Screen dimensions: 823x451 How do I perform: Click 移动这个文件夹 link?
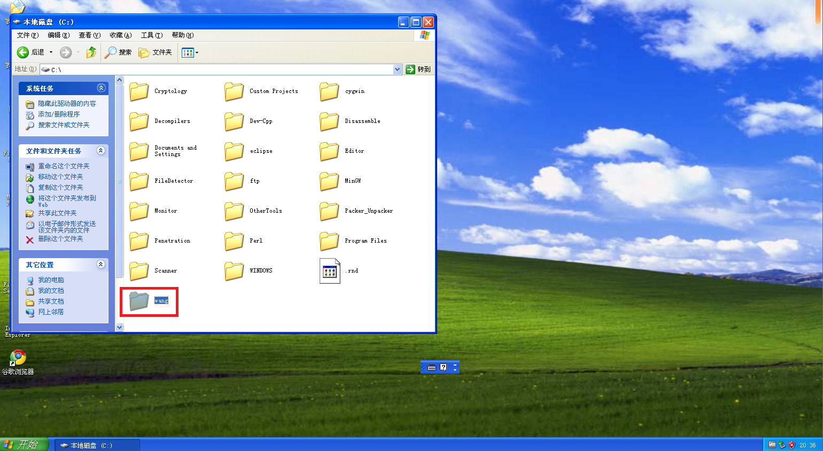[60, 177]
